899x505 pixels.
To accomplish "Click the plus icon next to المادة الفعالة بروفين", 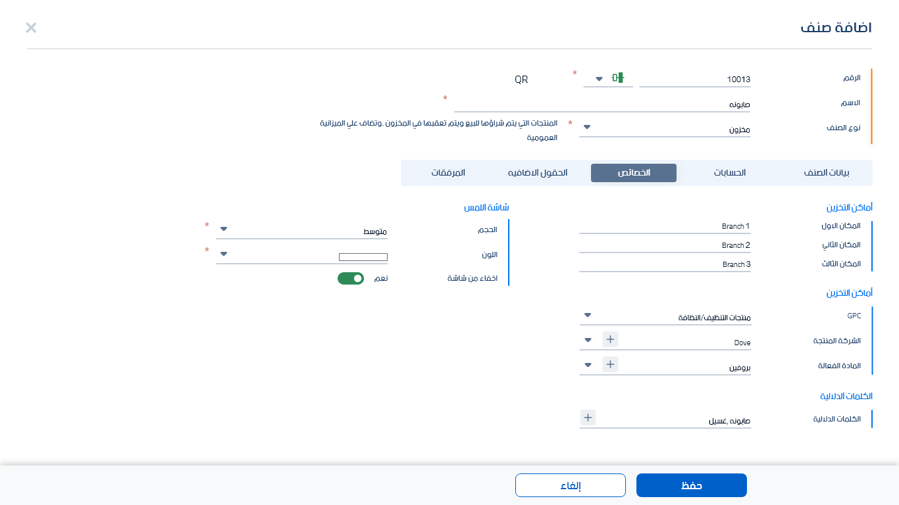I will click(610, 364).
